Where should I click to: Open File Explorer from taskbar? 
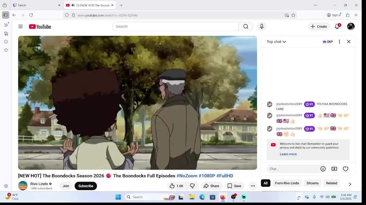(x=192, y=197)
